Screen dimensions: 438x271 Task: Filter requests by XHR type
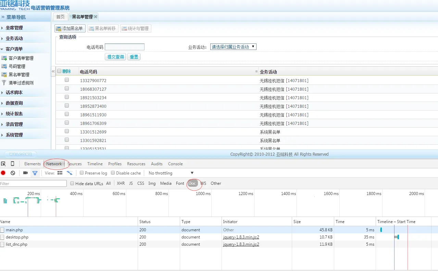click(x=121, y=183)
